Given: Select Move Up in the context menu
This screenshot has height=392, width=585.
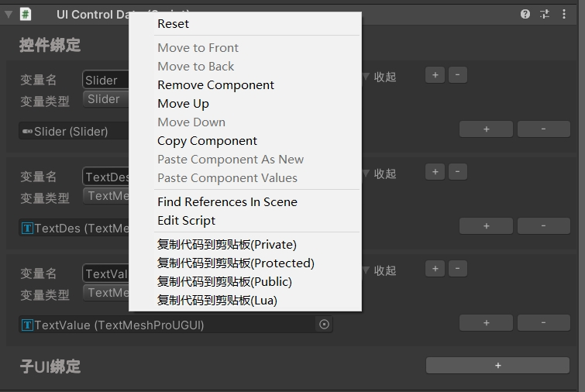Looking at the screenshot, I should pos(245,104).
